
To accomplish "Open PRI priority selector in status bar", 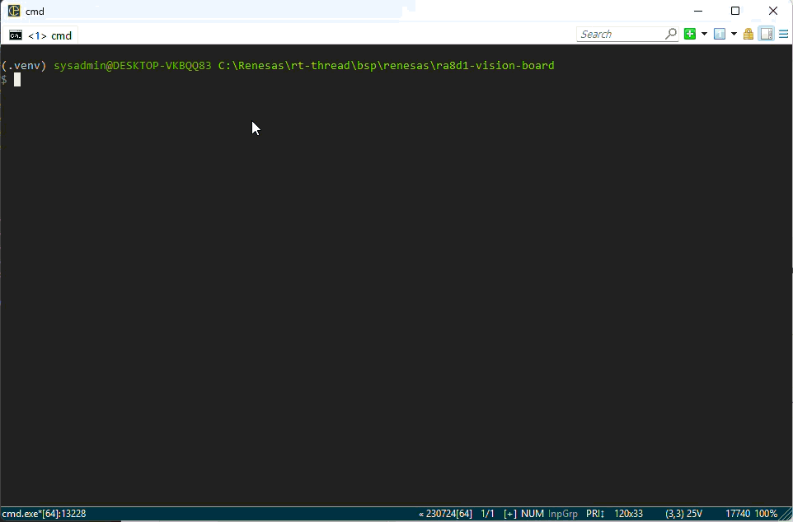I will pyautogui.click(x=595, y=514).
